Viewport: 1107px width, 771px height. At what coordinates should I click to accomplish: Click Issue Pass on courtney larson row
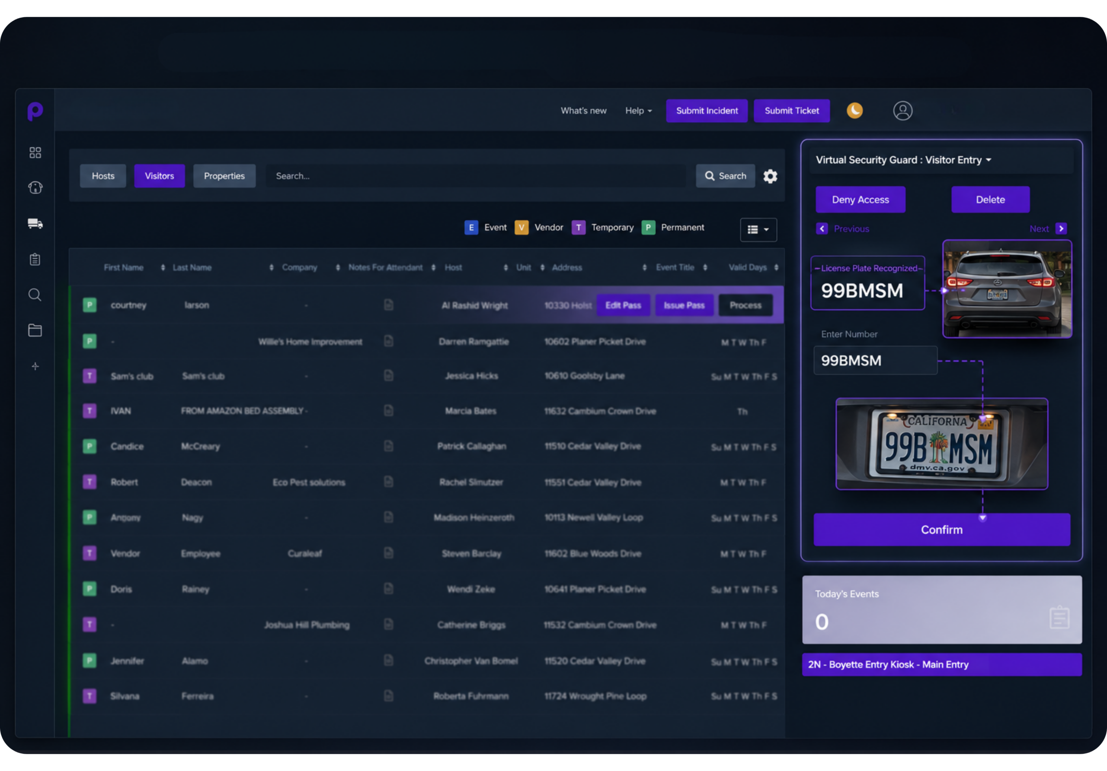684,305
